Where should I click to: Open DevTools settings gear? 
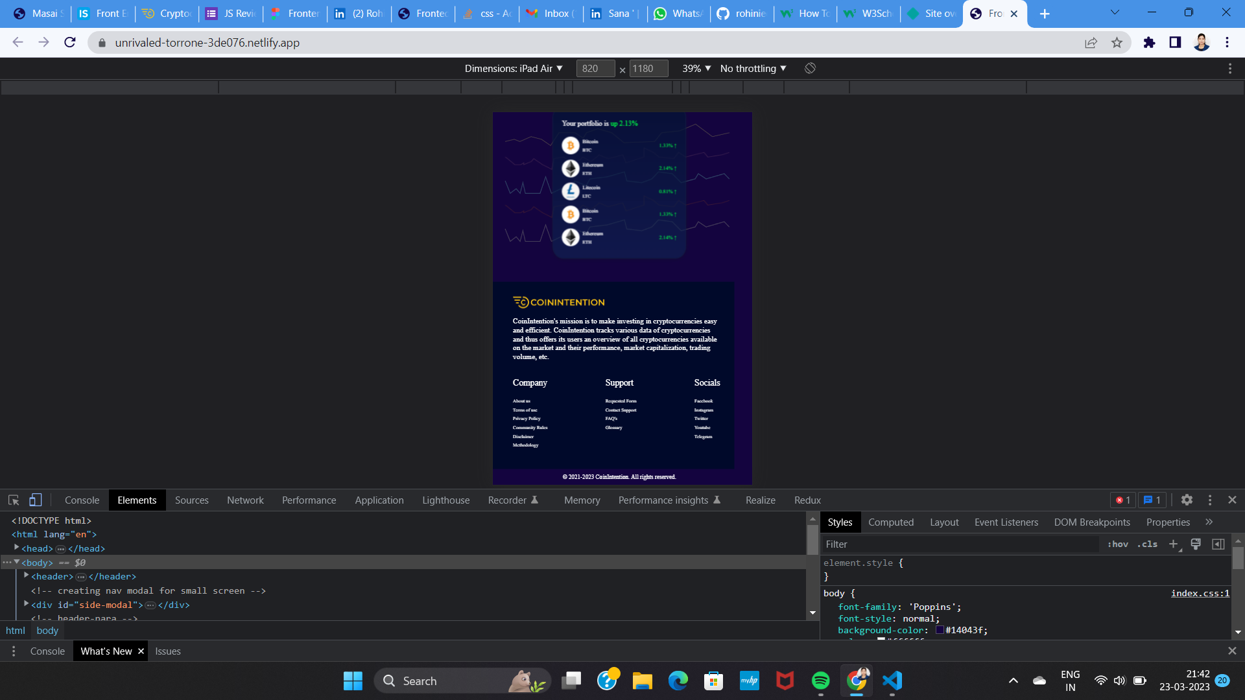(x=1187, y=500)
